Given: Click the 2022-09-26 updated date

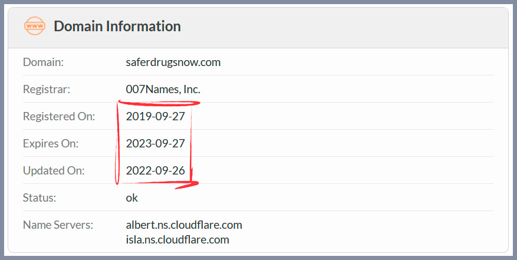Looking at the screenshot, I should 156,171.
